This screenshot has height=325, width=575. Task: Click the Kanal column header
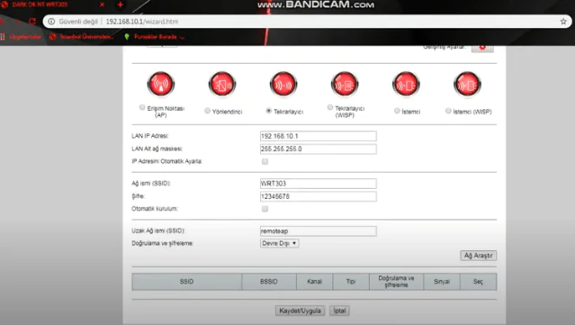(314, 282)
